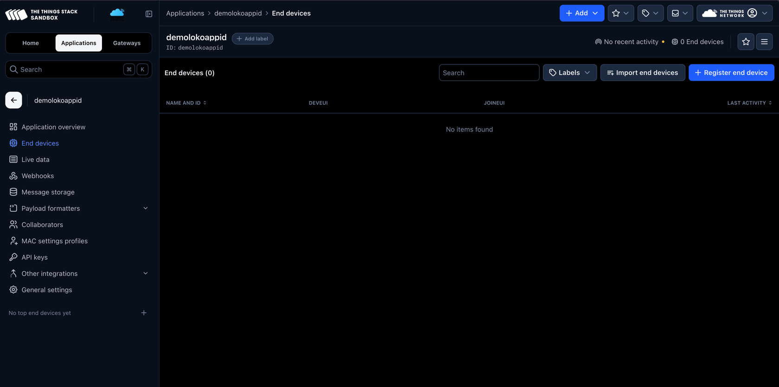Image resolution: width=779 pixels, height=387 pixels.
Task: Open API keys in the sidebar
Action: 34,257
